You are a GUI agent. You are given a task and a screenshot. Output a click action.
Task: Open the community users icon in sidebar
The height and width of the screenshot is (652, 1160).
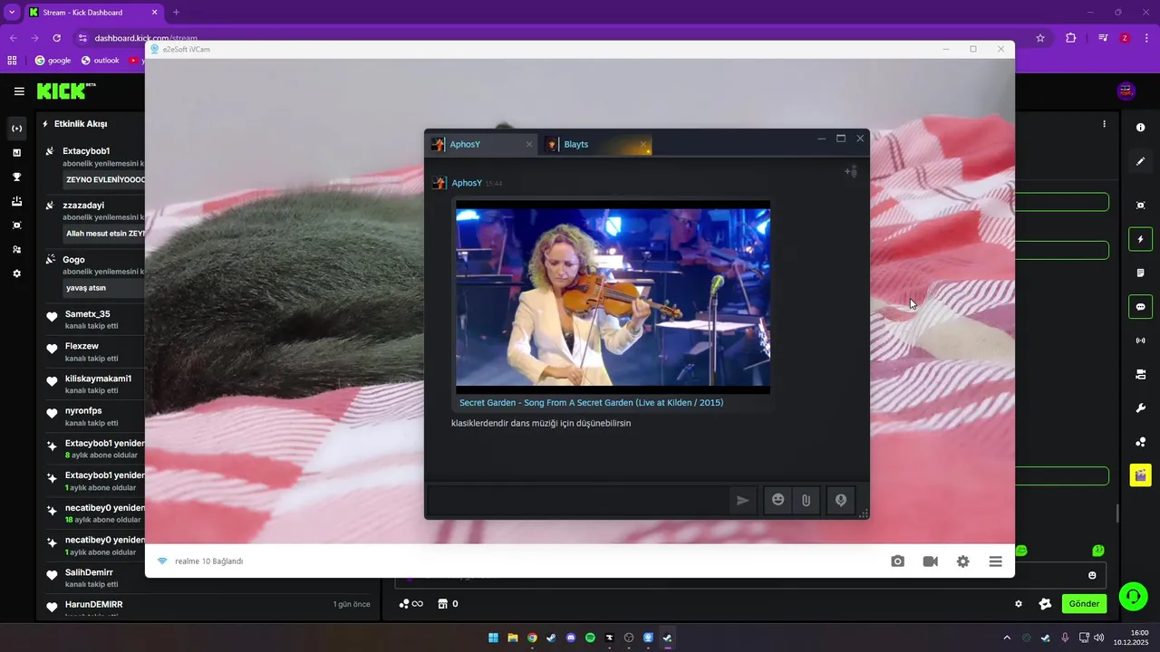(16, 249)
